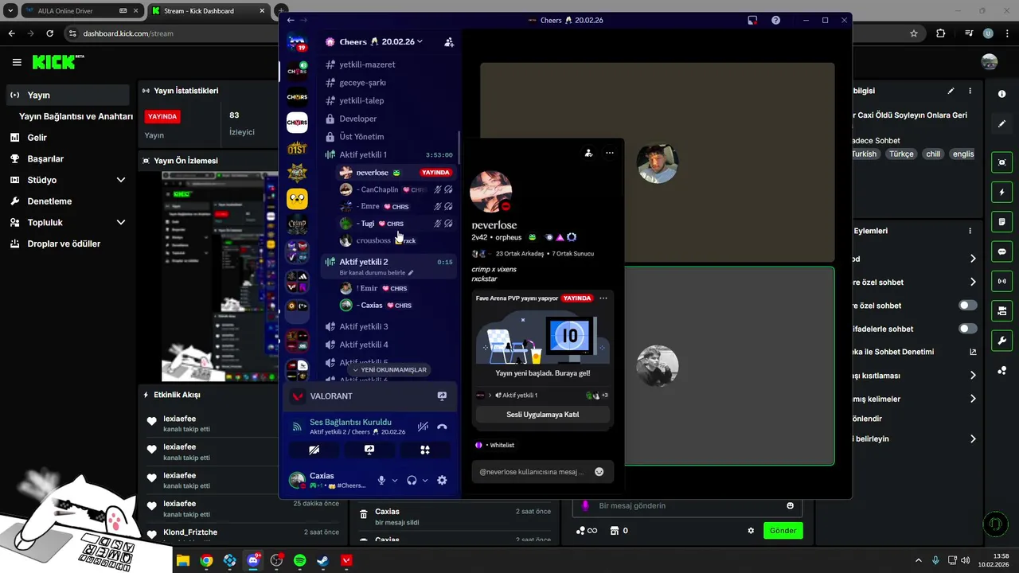The height and width of the screenshot is (573, 1019).
Task: Open the Kick info circle icon
Action: coord(1001,94)
